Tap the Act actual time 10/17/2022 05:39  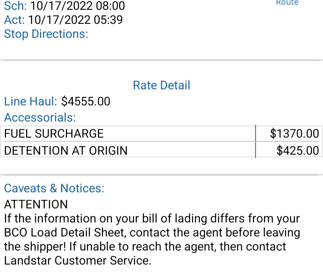[75, 20]
